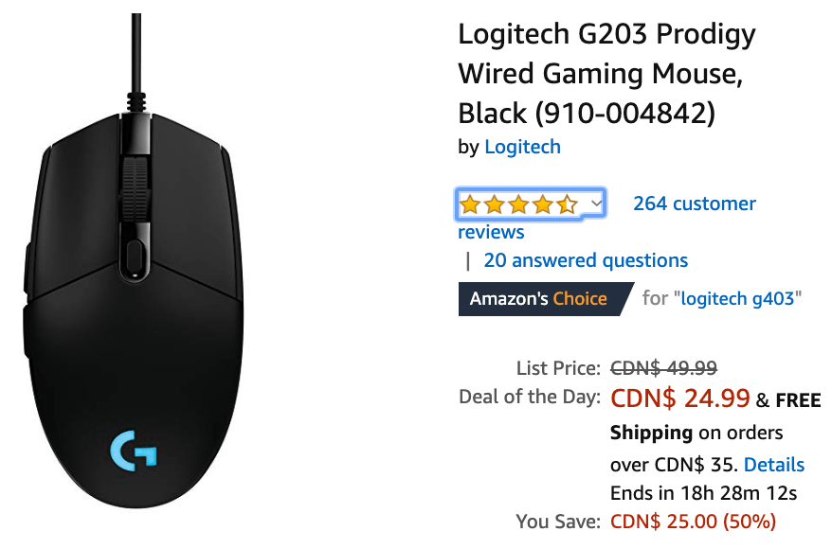Click the first gold rating star
The width and height of the screenshot is (832, 549).
(x=470, y=204)
